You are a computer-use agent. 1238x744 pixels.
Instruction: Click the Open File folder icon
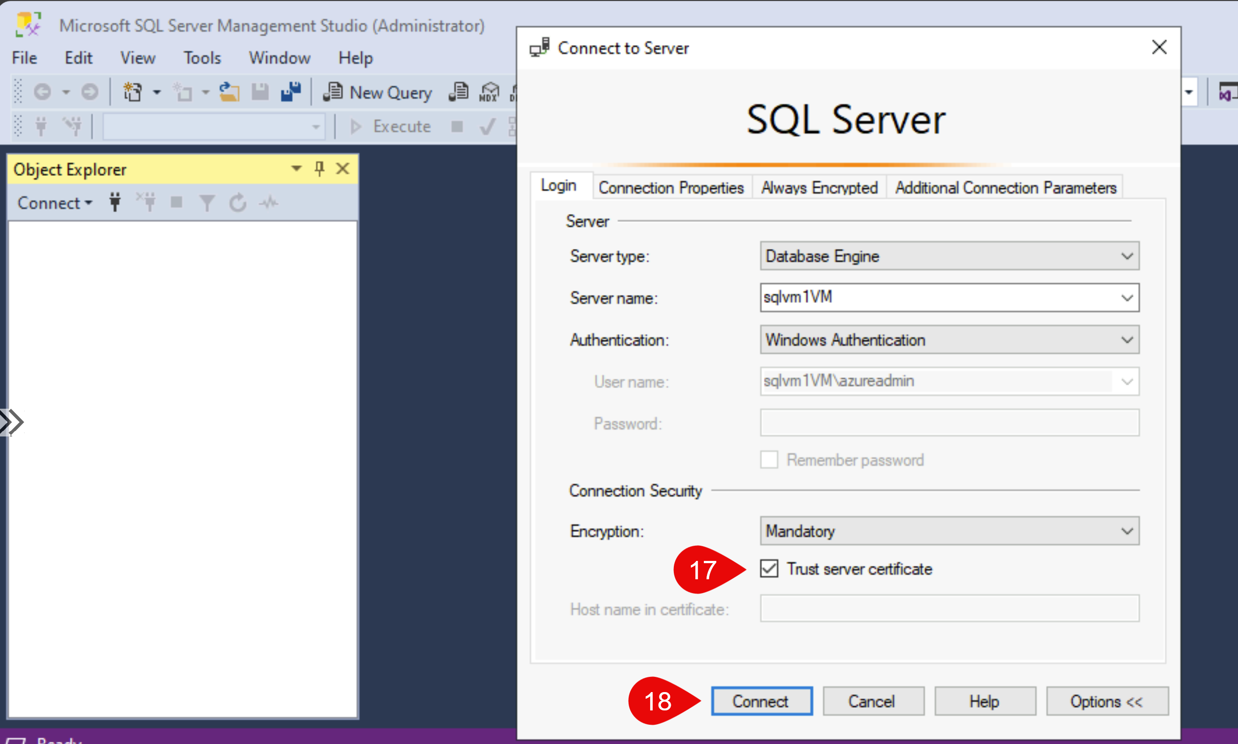click(x=229, y=92)
